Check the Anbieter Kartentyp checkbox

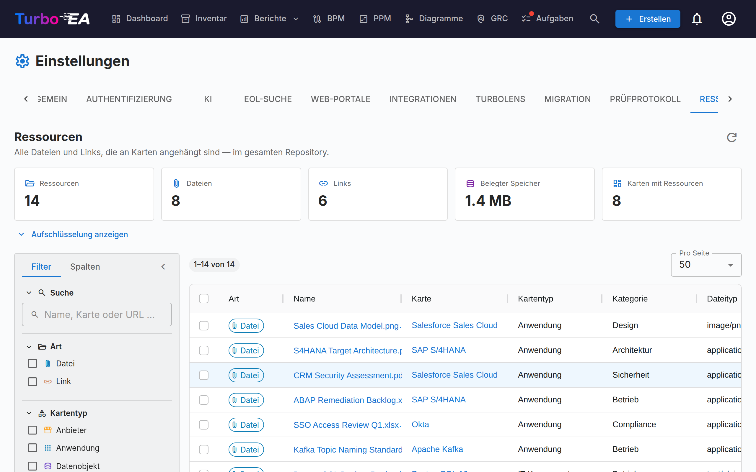(x=32, y=430)
